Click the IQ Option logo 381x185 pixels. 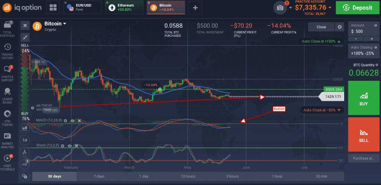[x=22, y=8]
